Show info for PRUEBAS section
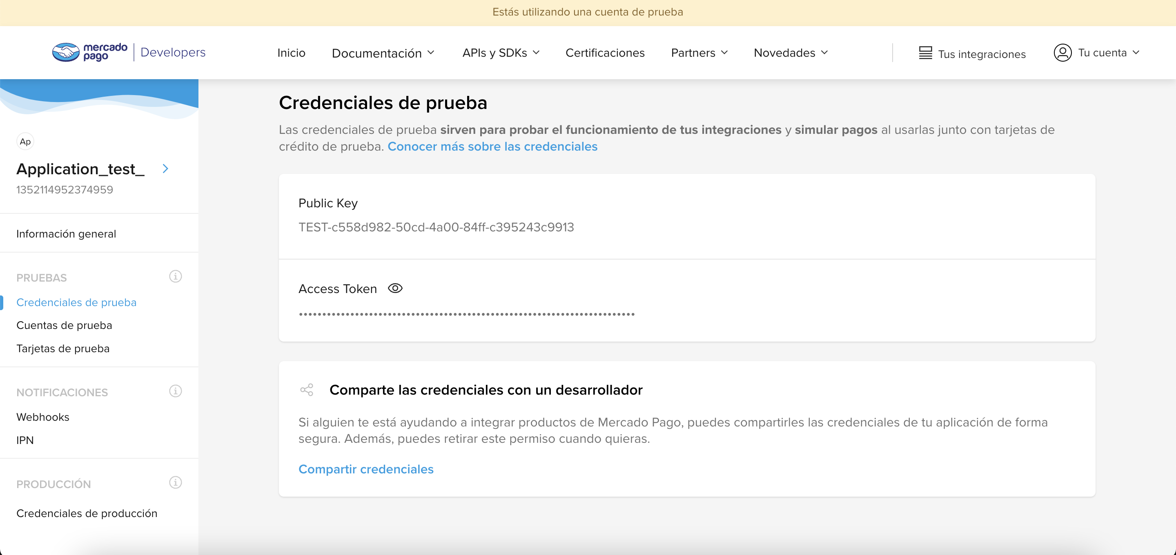The image size is (1176, 555). point(175,277)
